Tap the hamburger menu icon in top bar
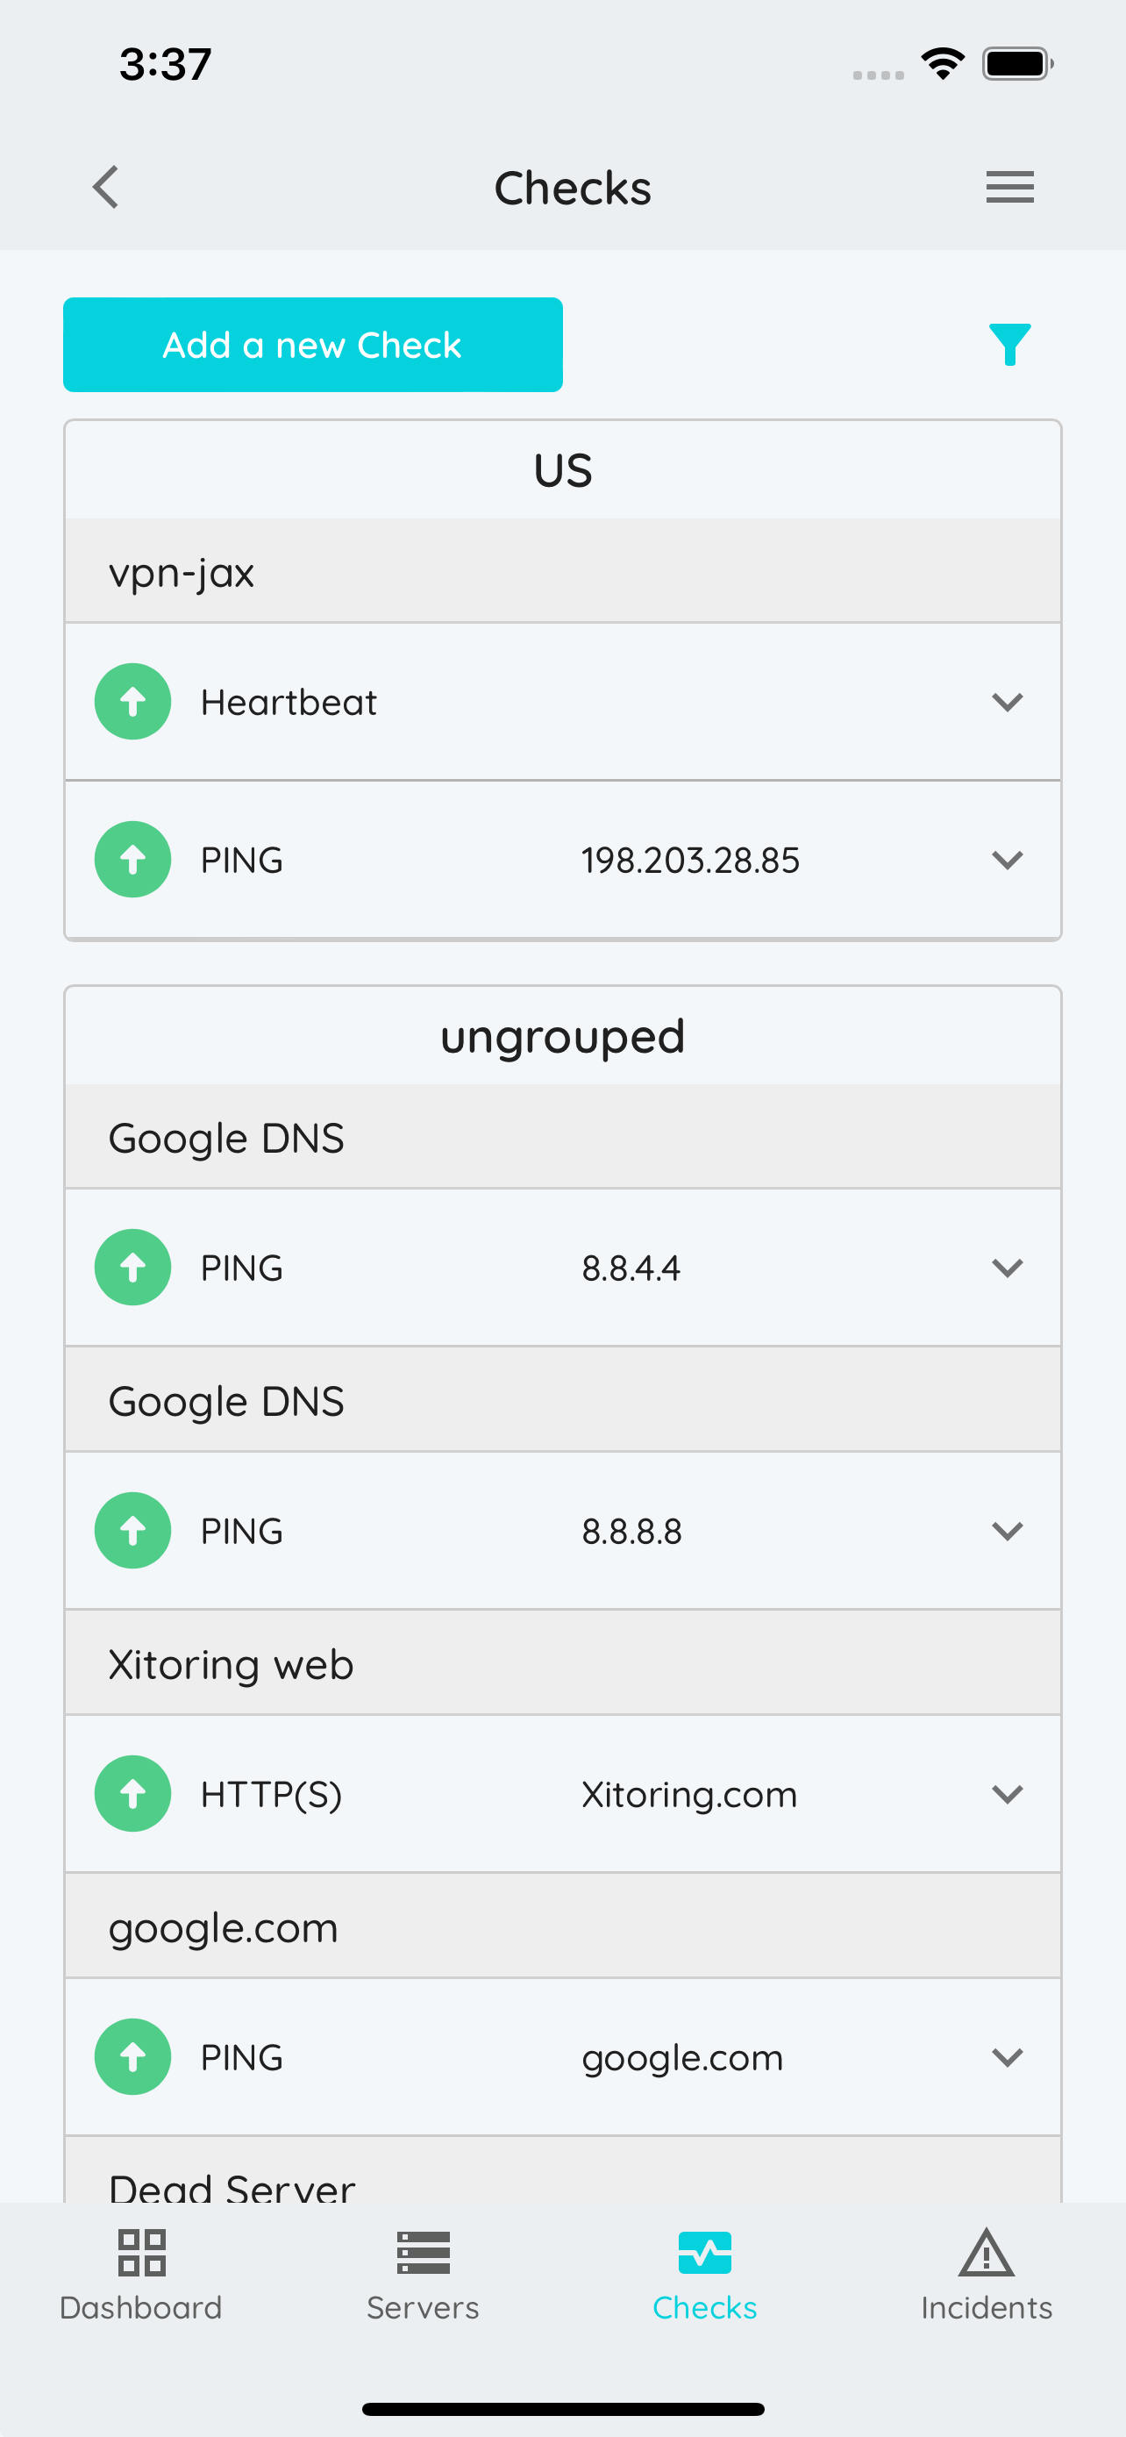1126x2437 pixels. (1008, 186)
